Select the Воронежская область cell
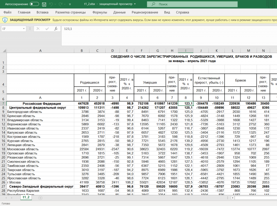 40,124
